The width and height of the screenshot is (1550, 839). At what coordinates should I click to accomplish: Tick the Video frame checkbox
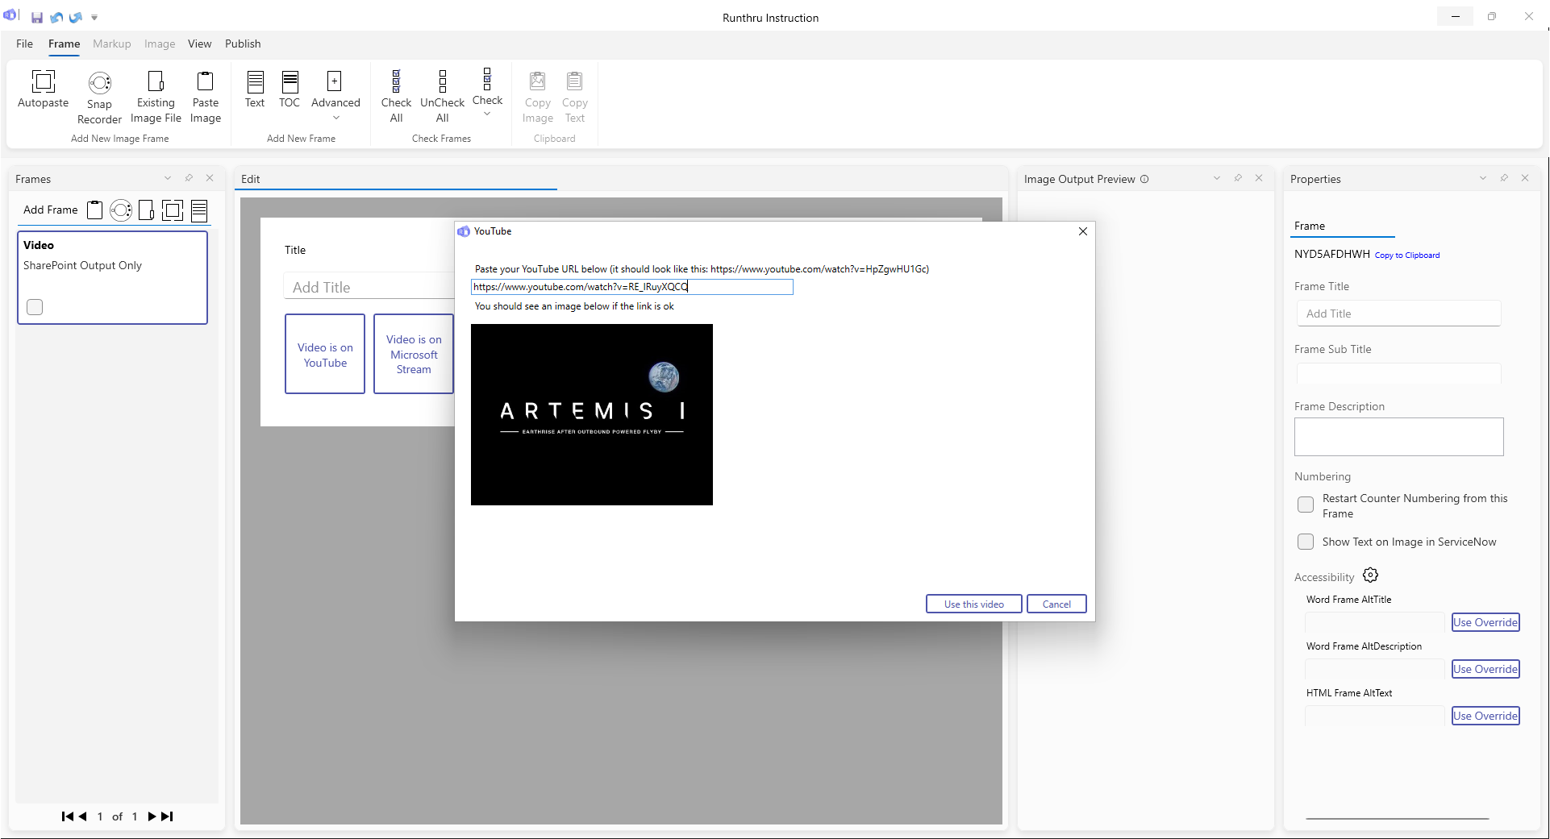click(35, 307)
